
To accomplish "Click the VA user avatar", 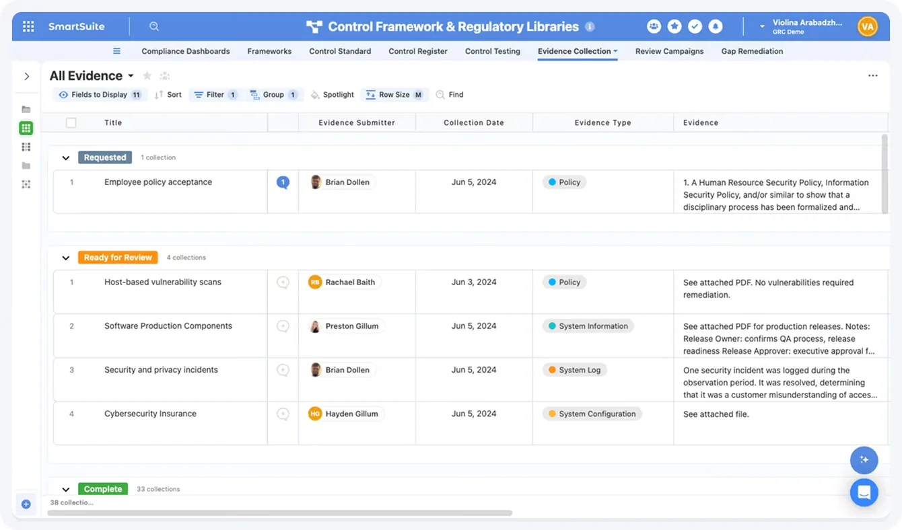I will [x=867, y=27].
